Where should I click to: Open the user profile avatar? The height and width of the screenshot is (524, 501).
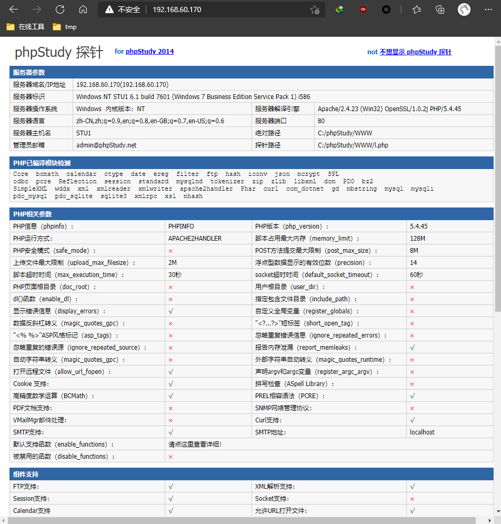coord(464,9)
